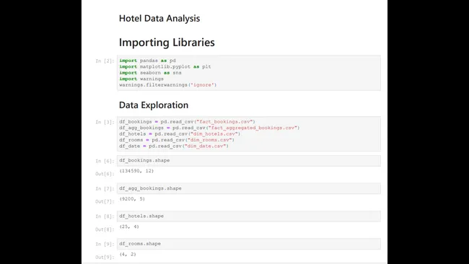Click the Data Exploration heading
The image size is (469, 264).
point(154,105)
